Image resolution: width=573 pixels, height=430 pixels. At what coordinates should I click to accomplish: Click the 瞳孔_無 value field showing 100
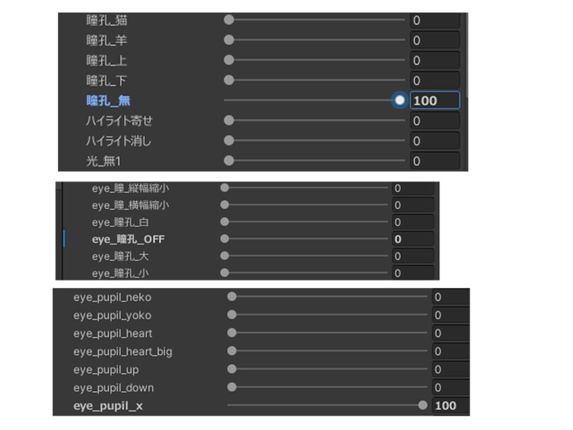pyautogui.click(x=434, y=101)
